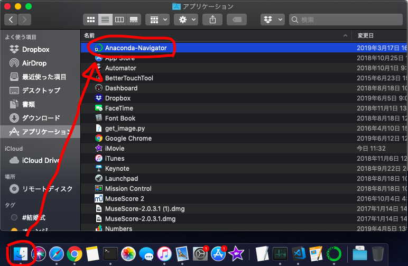408x266 pixels.
Task: Select iTunes in the file list
Action: [244, 158]
